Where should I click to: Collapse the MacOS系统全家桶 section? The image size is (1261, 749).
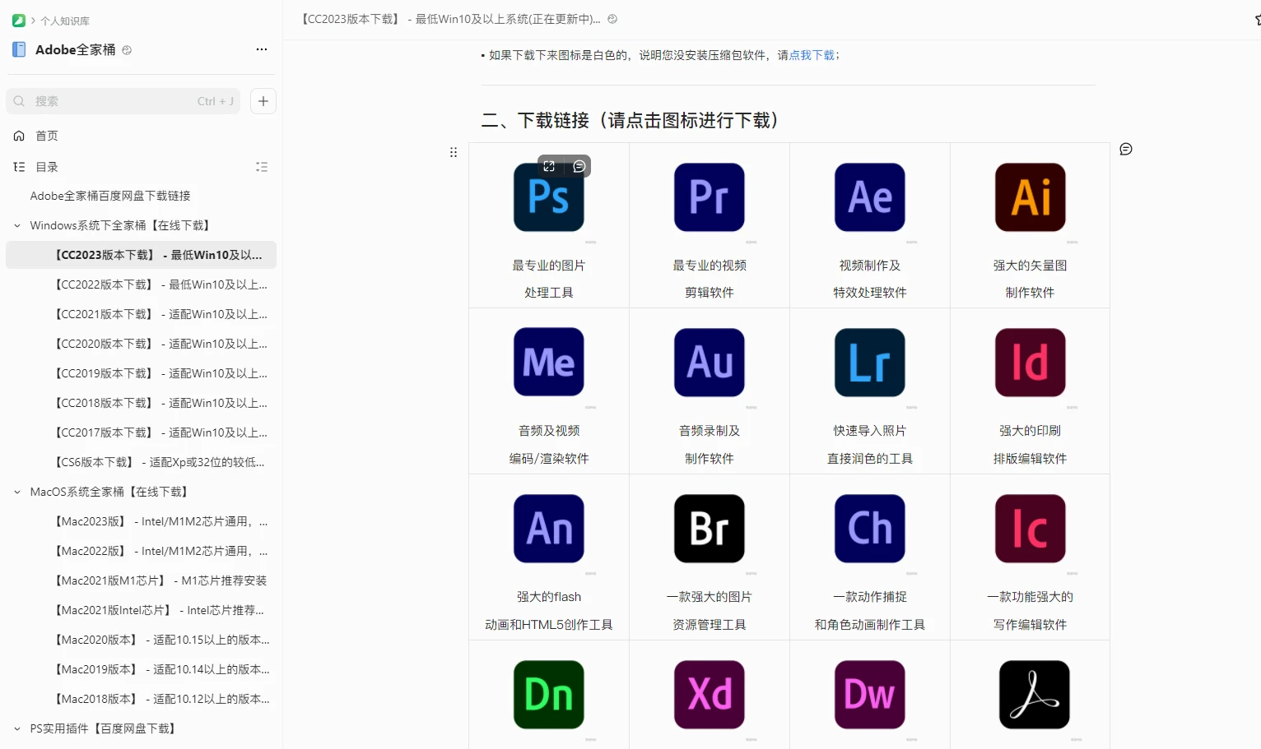tap(17, 492)
